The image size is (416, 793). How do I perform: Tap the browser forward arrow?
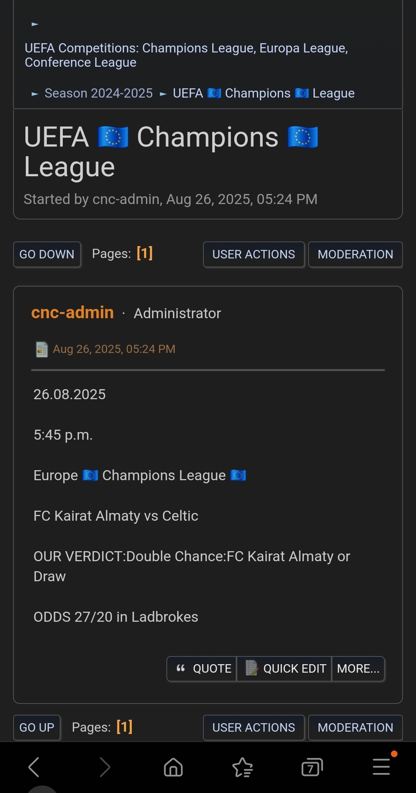pyautogui.click(x=105, y=767)
